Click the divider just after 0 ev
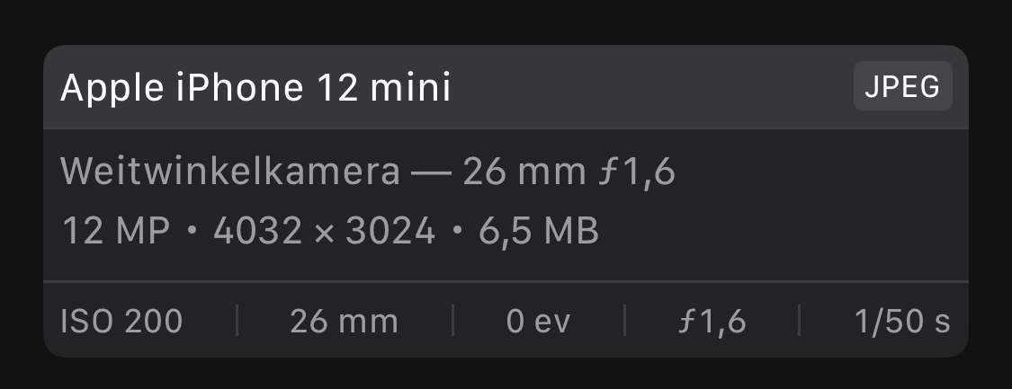Screen dimensions: 1012x389 coord(624,321)
